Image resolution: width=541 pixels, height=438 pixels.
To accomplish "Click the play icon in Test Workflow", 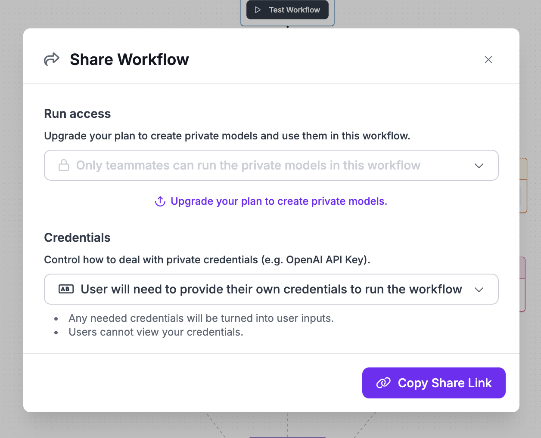I will tap(258, 10).
